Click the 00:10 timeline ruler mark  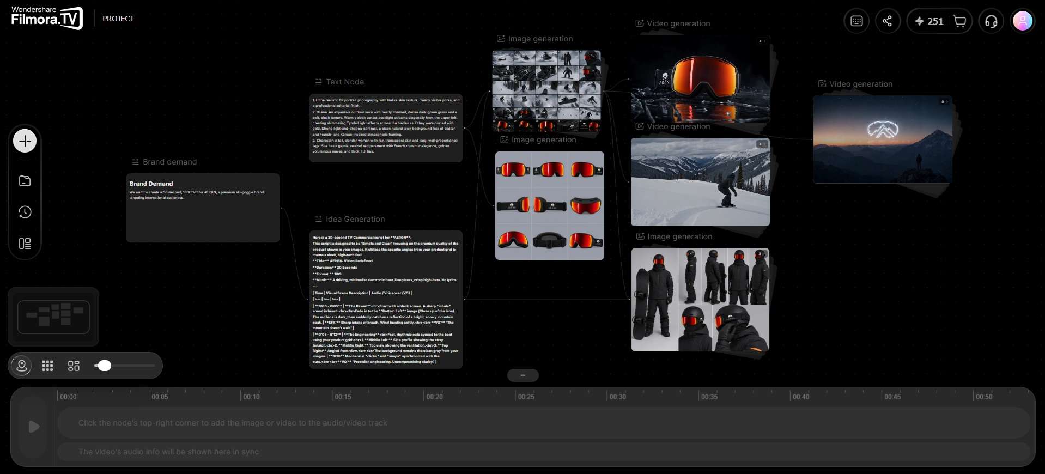click(251, 397)
